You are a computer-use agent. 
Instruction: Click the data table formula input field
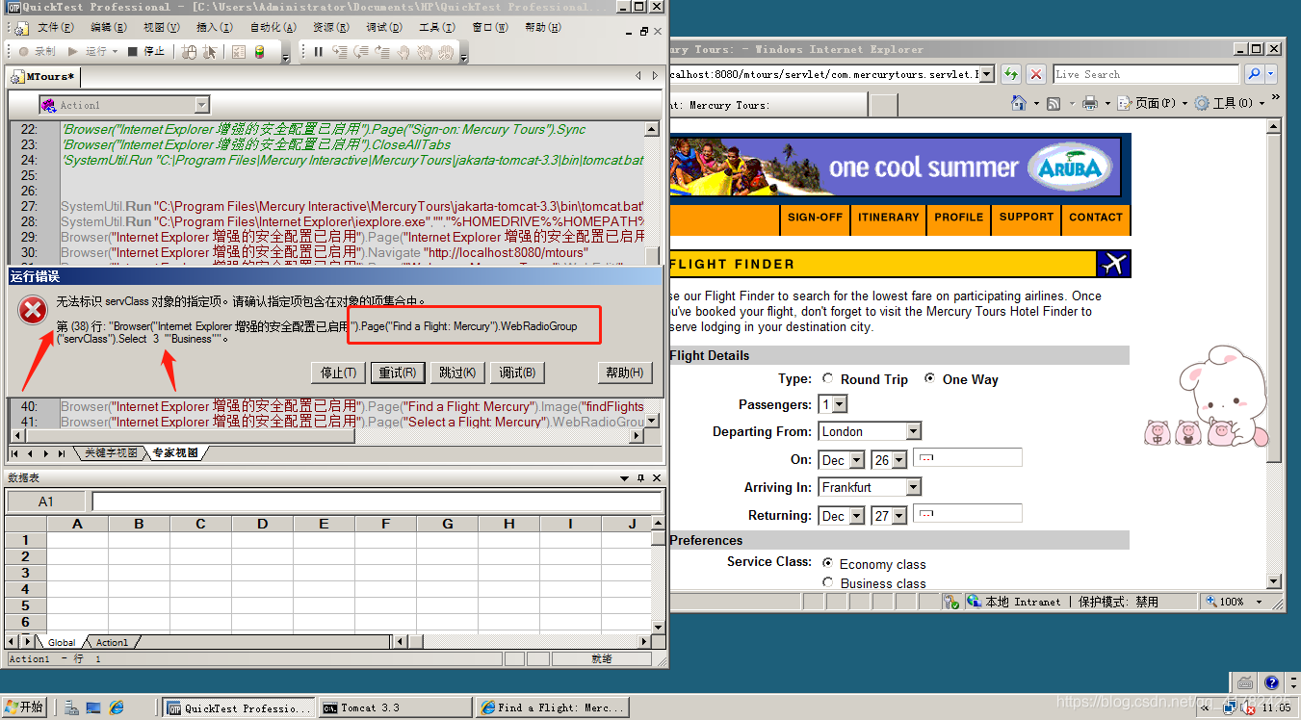376,501
